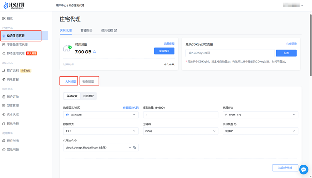Open the 分隔符 dropdown

pos(180,131)
